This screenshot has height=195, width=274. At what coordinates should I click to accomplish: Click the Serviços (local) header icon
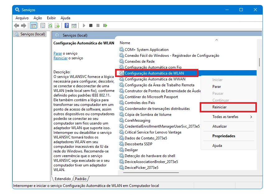click(x=58, y=35)
